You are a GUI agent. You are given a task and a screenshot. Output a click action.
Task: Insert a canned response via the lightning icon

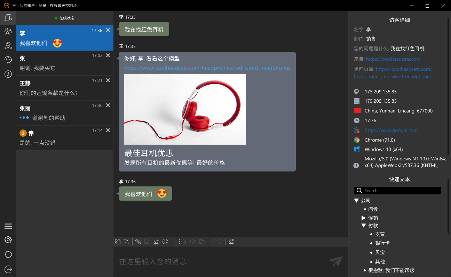pyautogui.click(x=117, y=241)
